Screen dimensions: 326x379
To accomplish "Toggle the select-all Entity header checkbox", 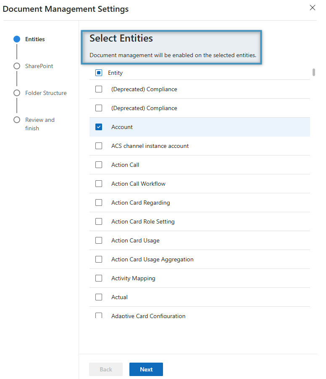I will [99, 73].
